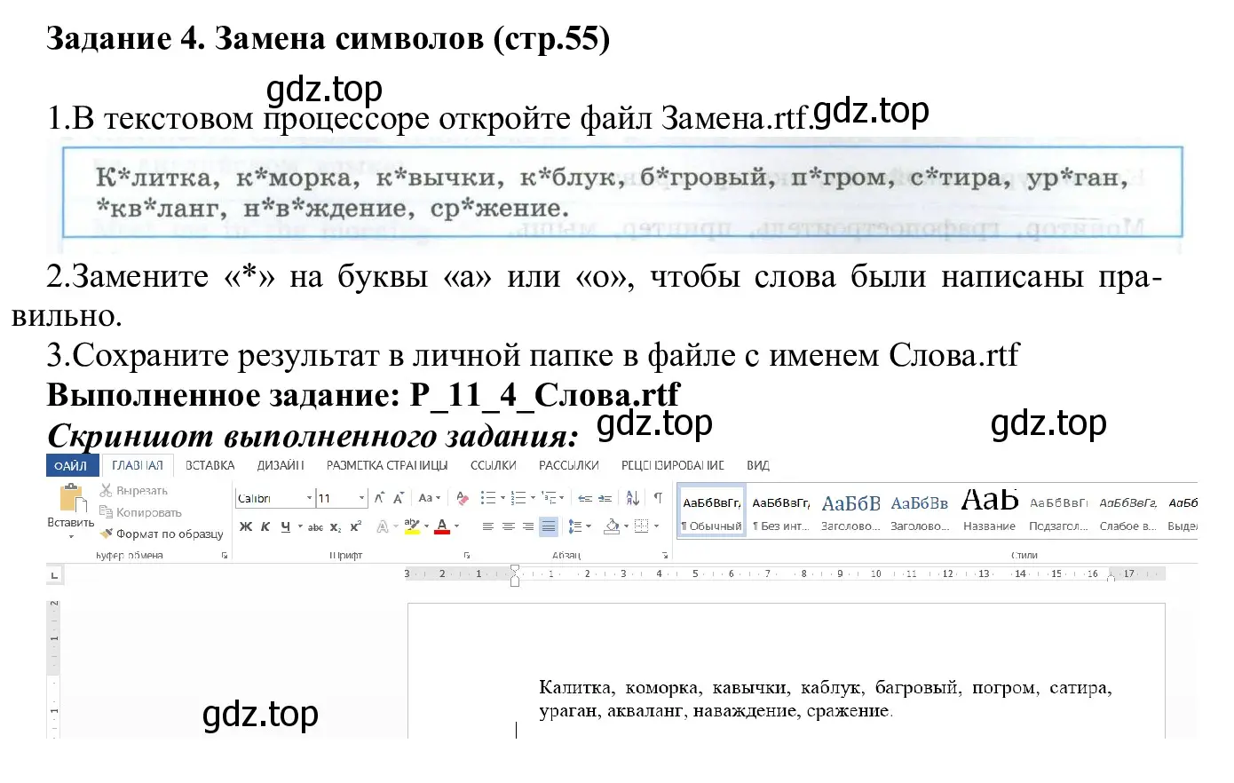The width and height of the screenshot is (1234, 783).
Task: Apply bullet list formatting
Action: pyautogui.click(x=487, y=498)
